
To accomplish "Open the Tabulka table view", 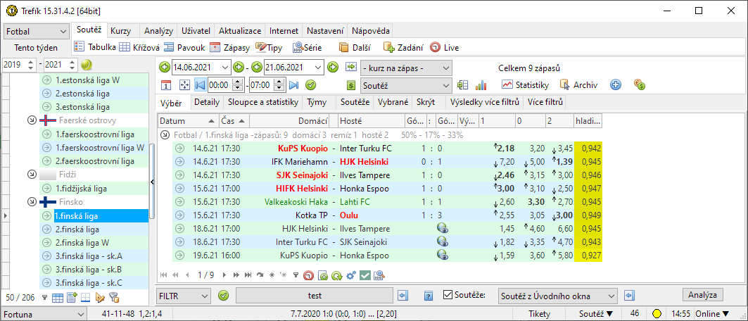I will click(x=96, y=47).
